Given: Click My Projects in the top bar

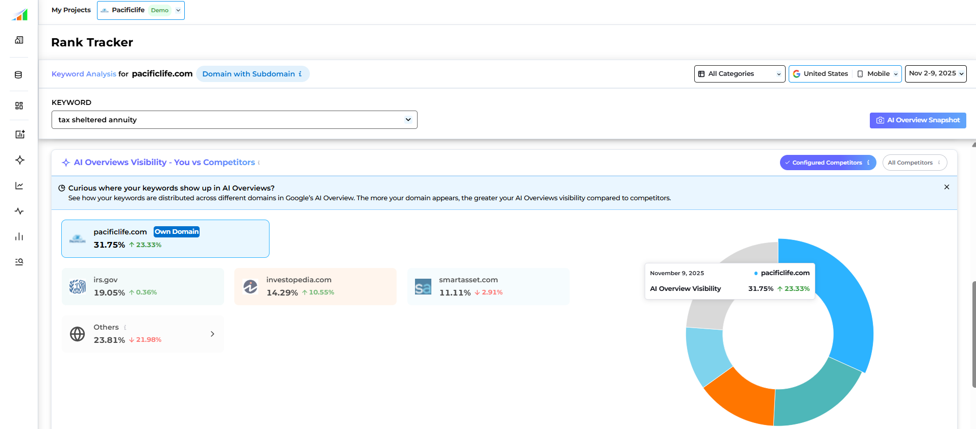Looking at the screenshot, I should point(71,10).
